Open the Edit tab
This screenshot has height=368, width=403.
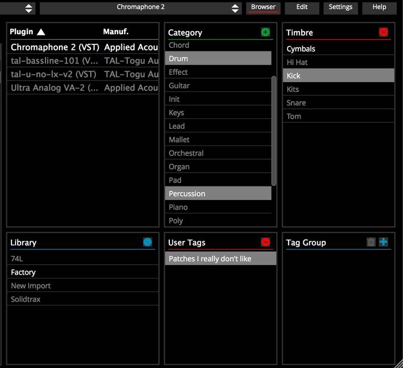pos(302,8)
